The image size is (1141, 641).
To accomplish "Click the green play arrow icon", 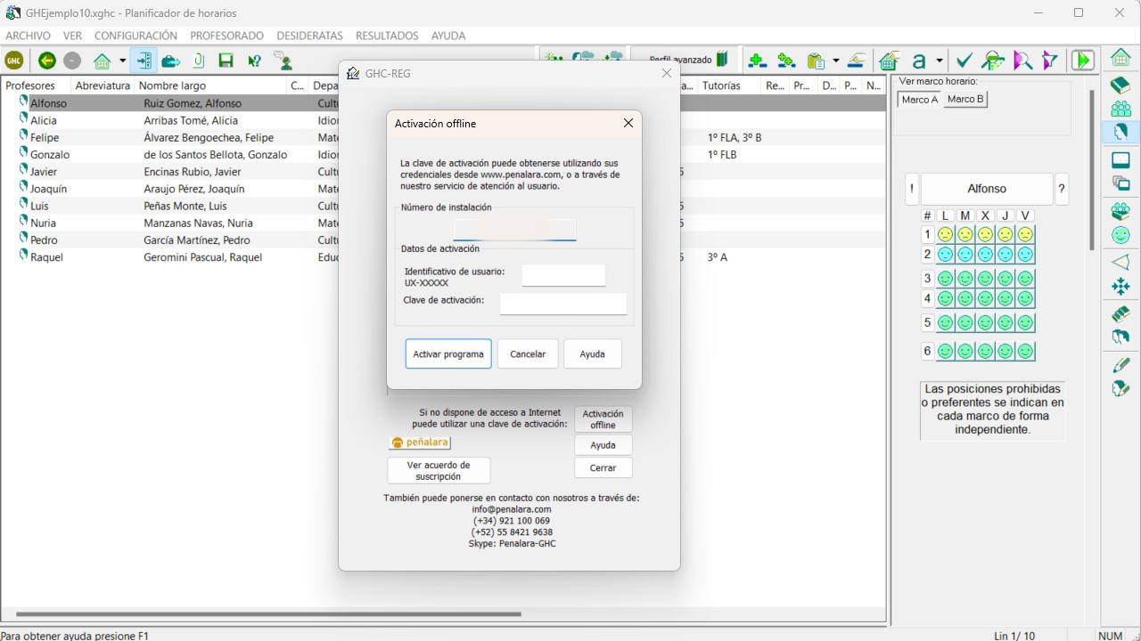I will tap(1083, 61).
